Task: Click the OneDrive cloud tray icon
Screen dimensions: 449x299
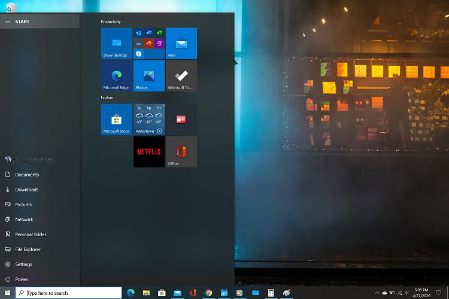Action: click(384, 292)
